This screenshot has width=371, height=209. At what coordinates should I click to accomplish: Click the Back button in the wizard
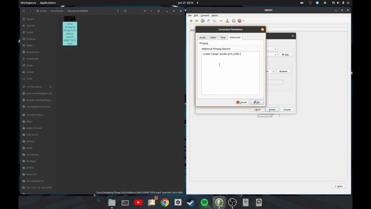tap(257, 110)
